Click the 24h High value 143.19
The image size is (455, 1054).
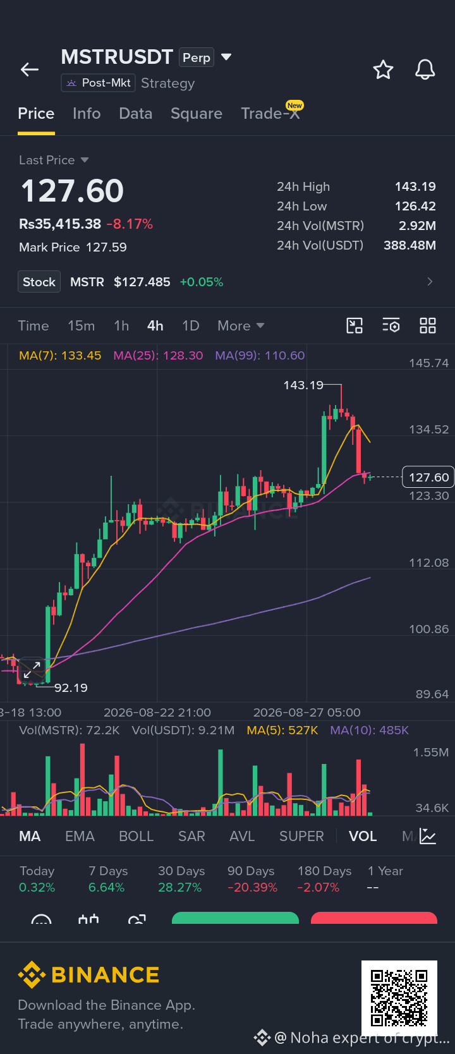coord(415,186)
